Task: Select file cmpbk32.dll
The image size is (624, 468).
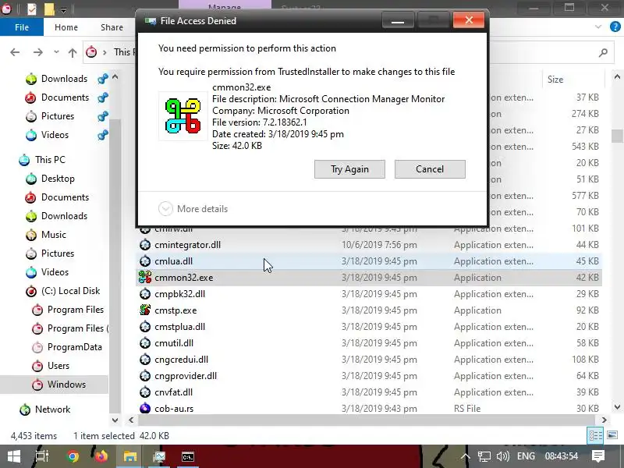Action: pos(180,294)
